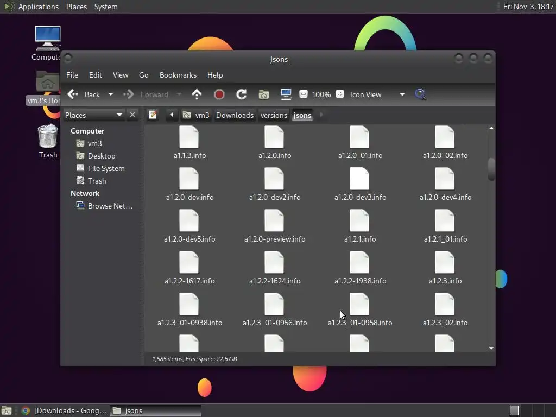Open the Places panel menu
556x417 pixels.
tap(76, 7)
